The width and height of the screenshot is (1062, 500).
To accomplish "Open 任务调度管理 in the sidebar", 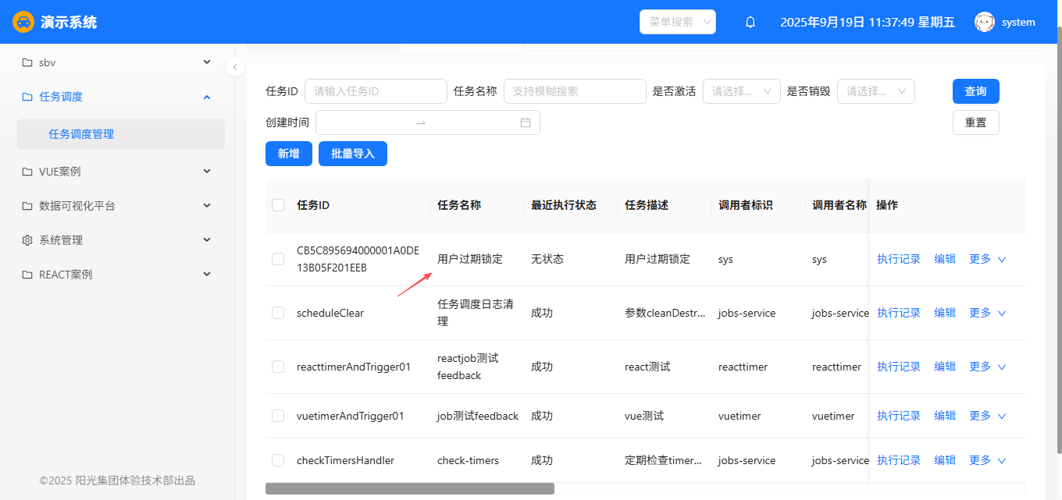I will [81, 134].
